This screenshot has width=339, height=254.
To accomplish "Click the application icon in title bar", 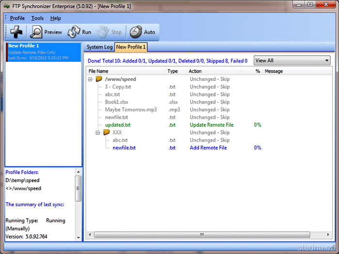I will [7, 5].
